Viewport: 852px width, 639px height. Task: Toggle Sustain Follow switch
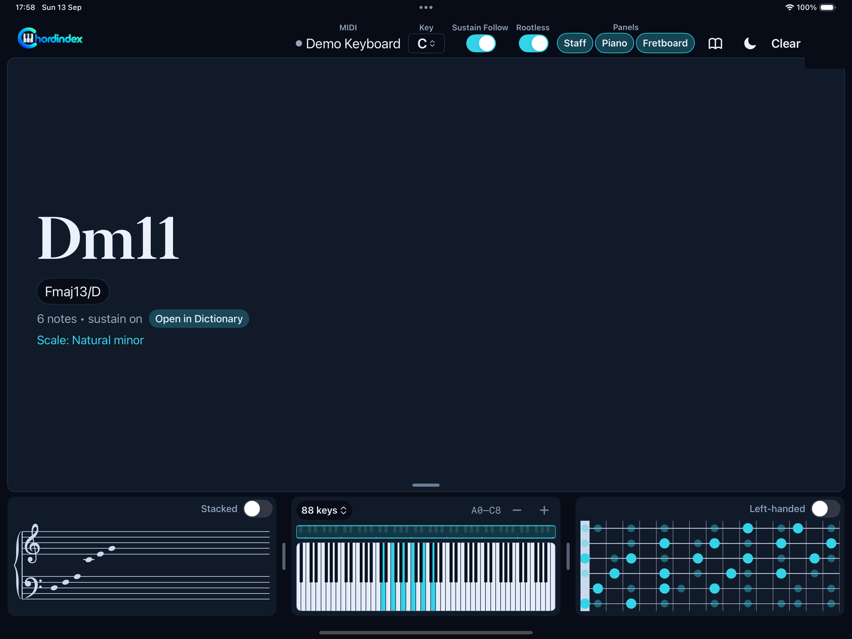pyautogui.click(x=481, y=43)
